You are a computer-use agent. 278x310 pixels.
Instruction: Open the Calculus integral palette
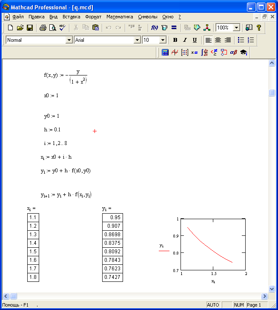coord(204,52)
